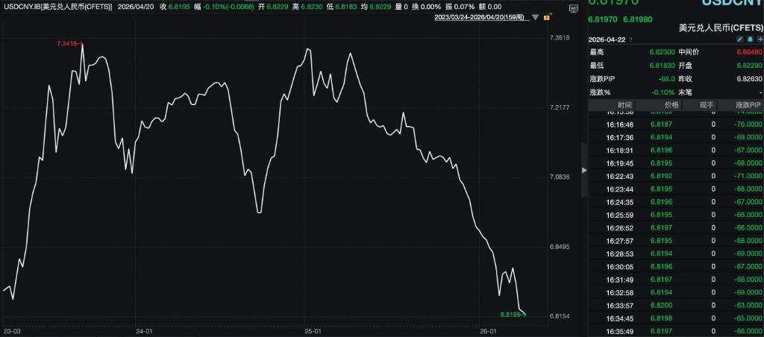Screen dimensions: 764x337
Task: Click the WP monitor icon above chart
Action: tap(573, 8)
